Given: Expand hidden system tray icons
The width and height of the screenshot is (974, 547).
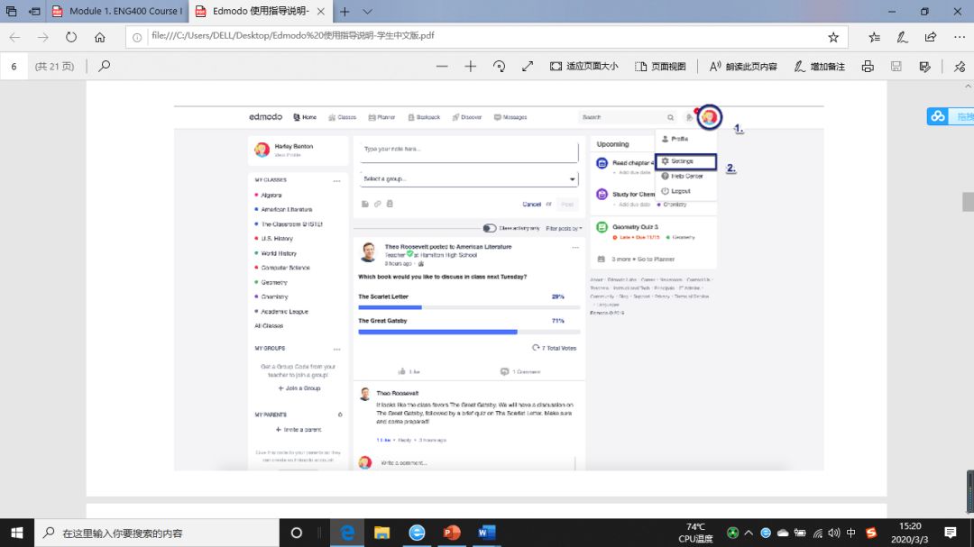Looking at the screenshot, I should [749, 533].
